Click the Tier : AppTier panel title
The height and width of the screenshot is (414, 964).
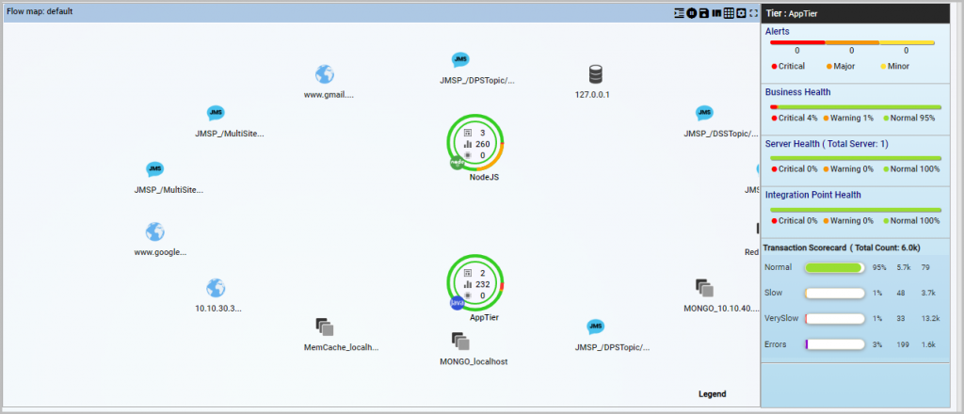[792, 13]
